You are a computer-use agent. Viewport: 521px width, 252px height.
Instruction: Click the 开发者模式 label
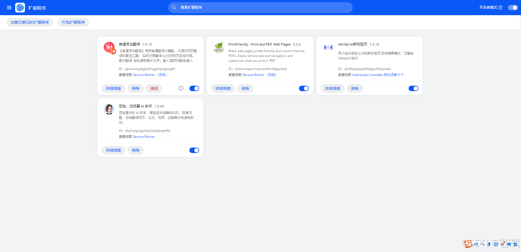pyautogui.click(x=488, y=8)
